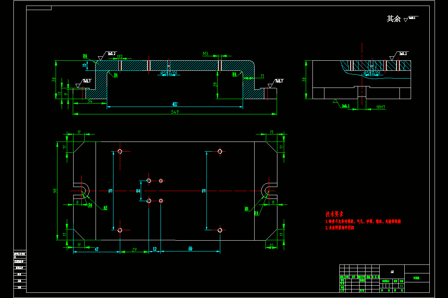Click the top-left hole in the plan view
This screenshot has width=448, height=298.
tap(120, 151)
